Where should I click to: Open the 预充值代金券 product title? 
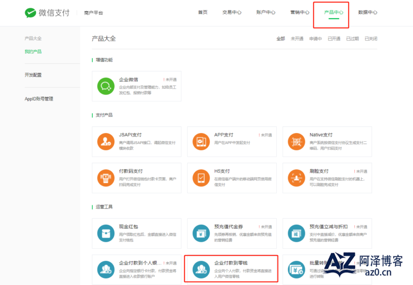228,227
